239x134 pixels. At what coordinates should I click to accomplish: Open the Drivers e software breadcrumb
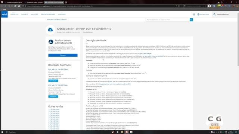(x=60, y=20)
